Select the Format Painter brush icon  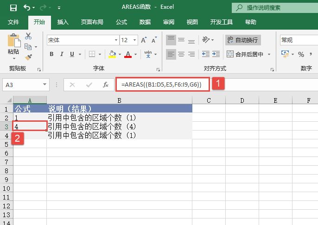click(x=28, y=57)
